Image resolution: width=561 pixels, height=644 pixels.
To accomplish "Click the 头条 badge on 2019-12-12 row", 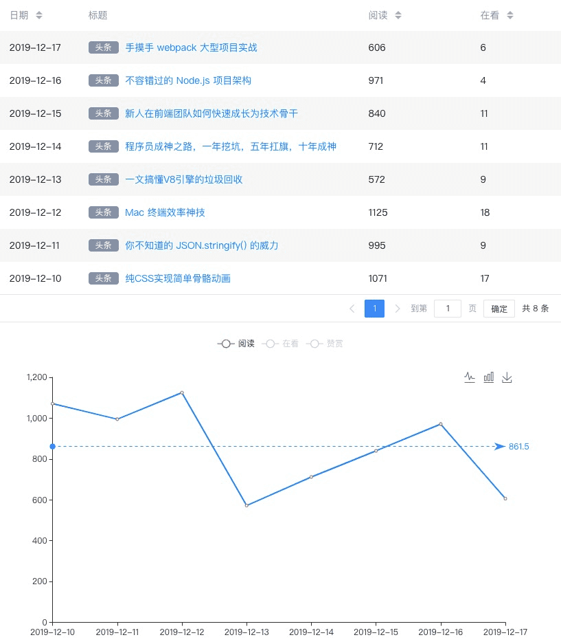I will [x=104, y=212].
